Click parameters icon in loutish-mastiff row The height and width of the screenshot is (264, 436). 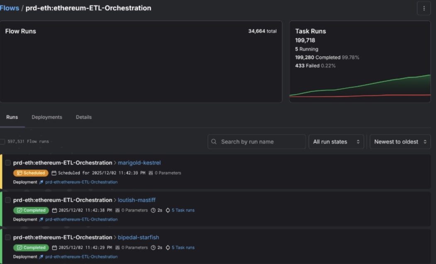click(x=117, y=211)
